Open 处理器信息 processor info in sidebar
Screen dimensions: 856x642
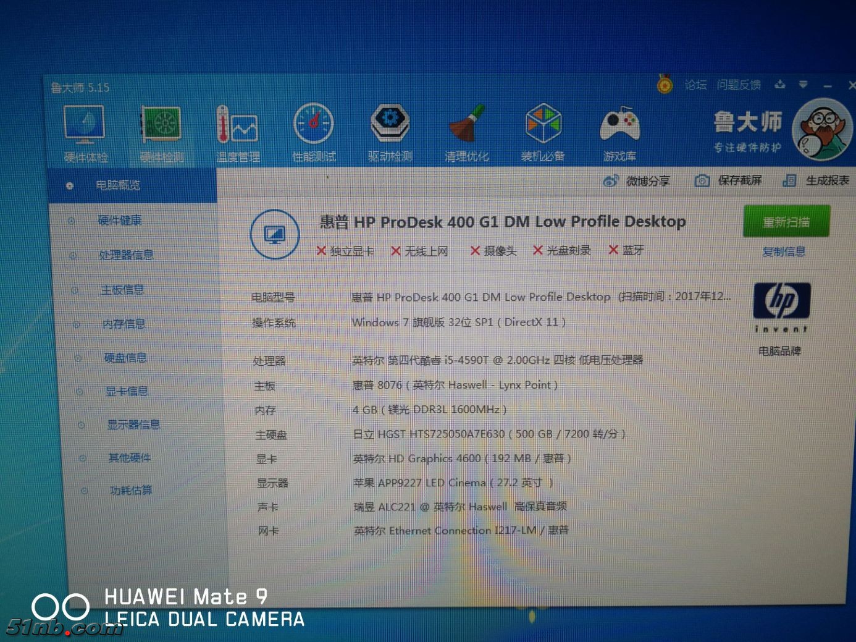point(126,255)
